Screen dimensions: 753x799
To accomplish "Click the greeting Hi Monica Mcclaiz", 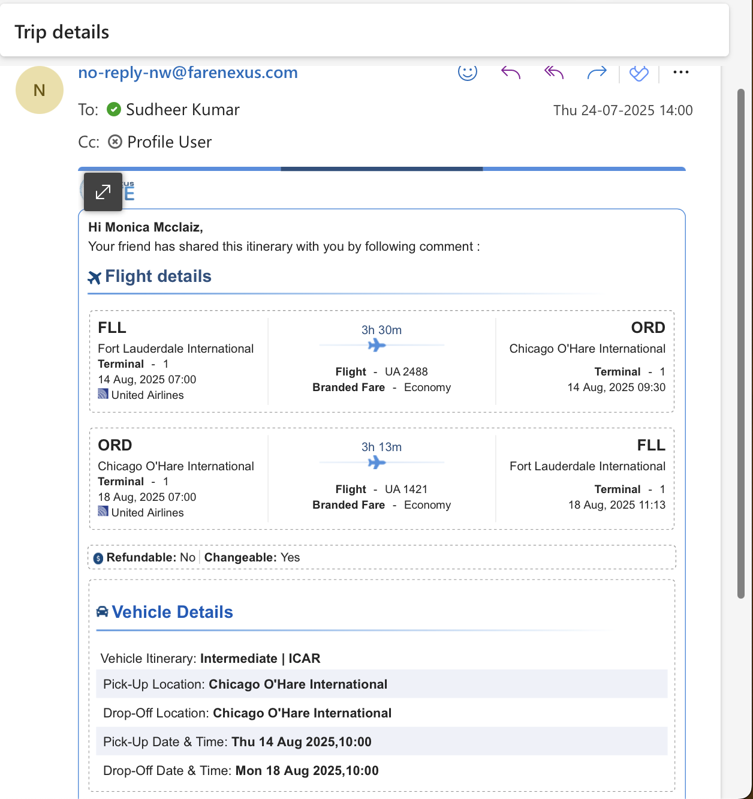I will coord(146,227).
